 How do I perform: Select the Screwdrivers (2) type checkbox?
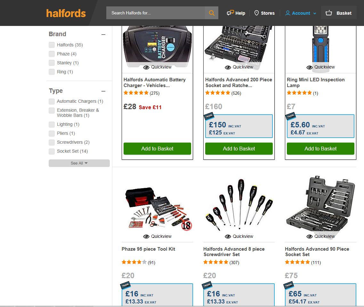pyautogui.click(x=52, y=142)
